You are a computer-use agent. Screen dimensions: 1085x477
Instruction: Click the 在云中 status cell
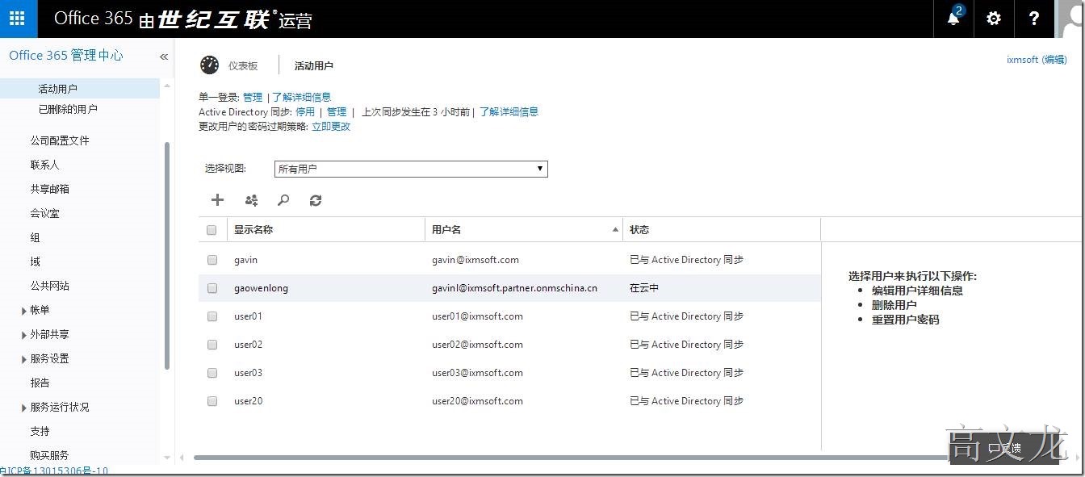644,288
